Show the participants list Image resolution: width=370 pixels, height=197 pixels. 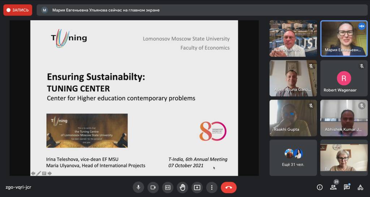[333, 187]
